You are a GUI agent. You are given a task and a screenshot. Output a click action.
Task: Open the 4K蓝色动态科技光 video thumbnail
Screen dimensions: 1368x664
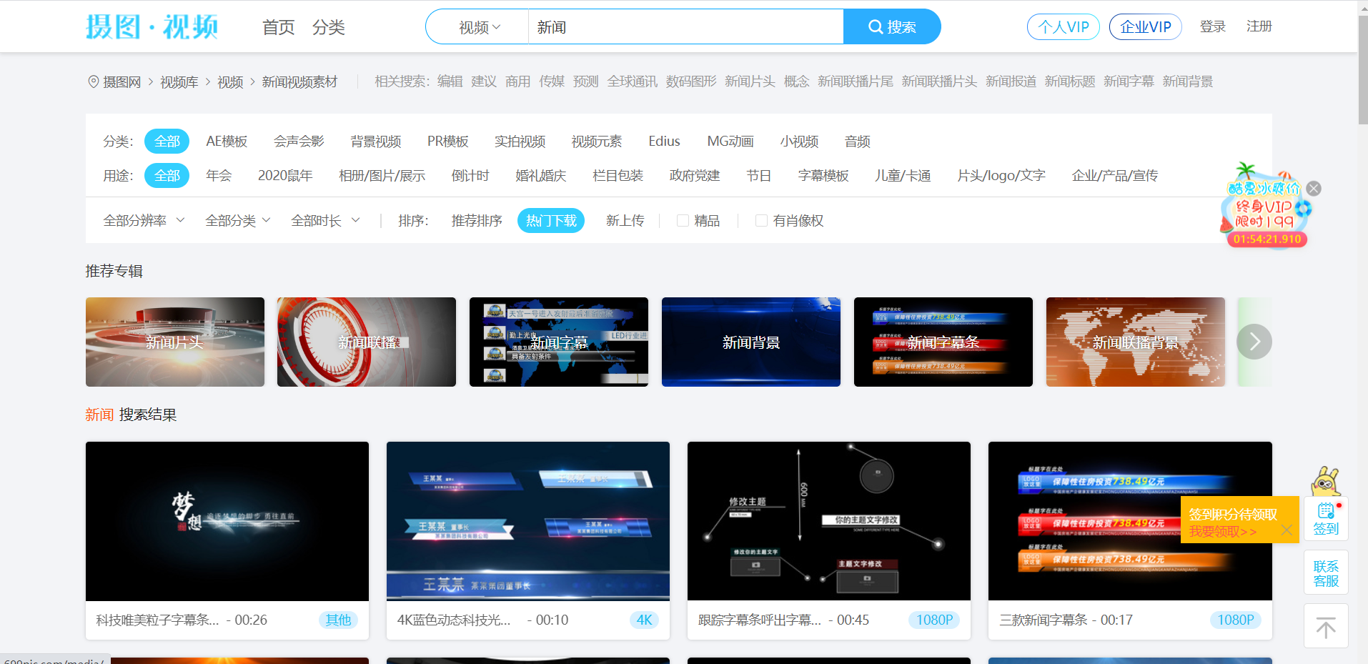tap(527, 521)
